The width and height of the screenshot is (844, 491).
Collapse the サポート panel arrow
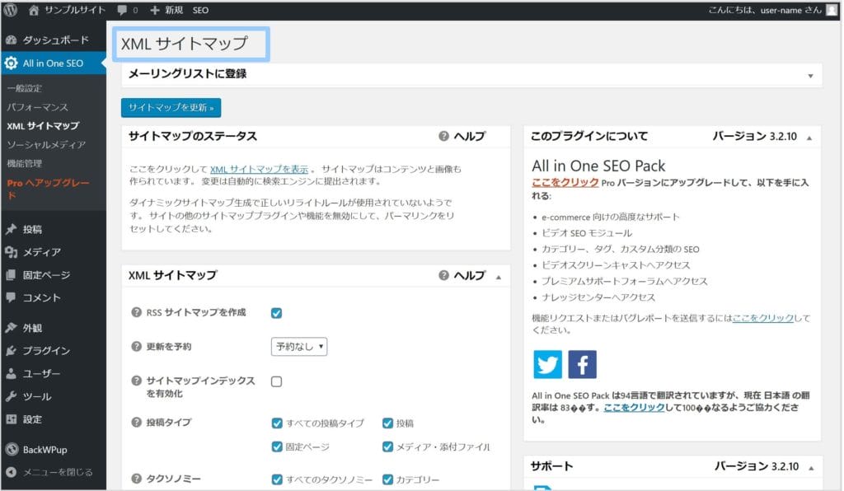click(x=811, y=469)
